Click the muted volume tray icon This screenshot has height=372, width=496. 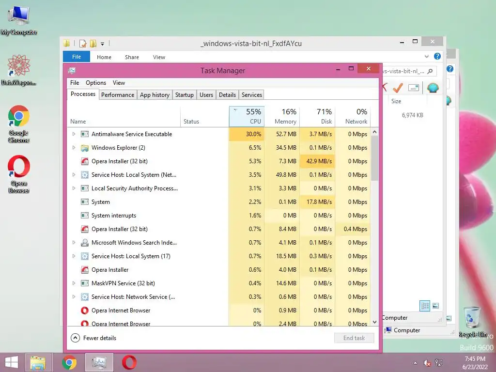(x=427, y=363)
